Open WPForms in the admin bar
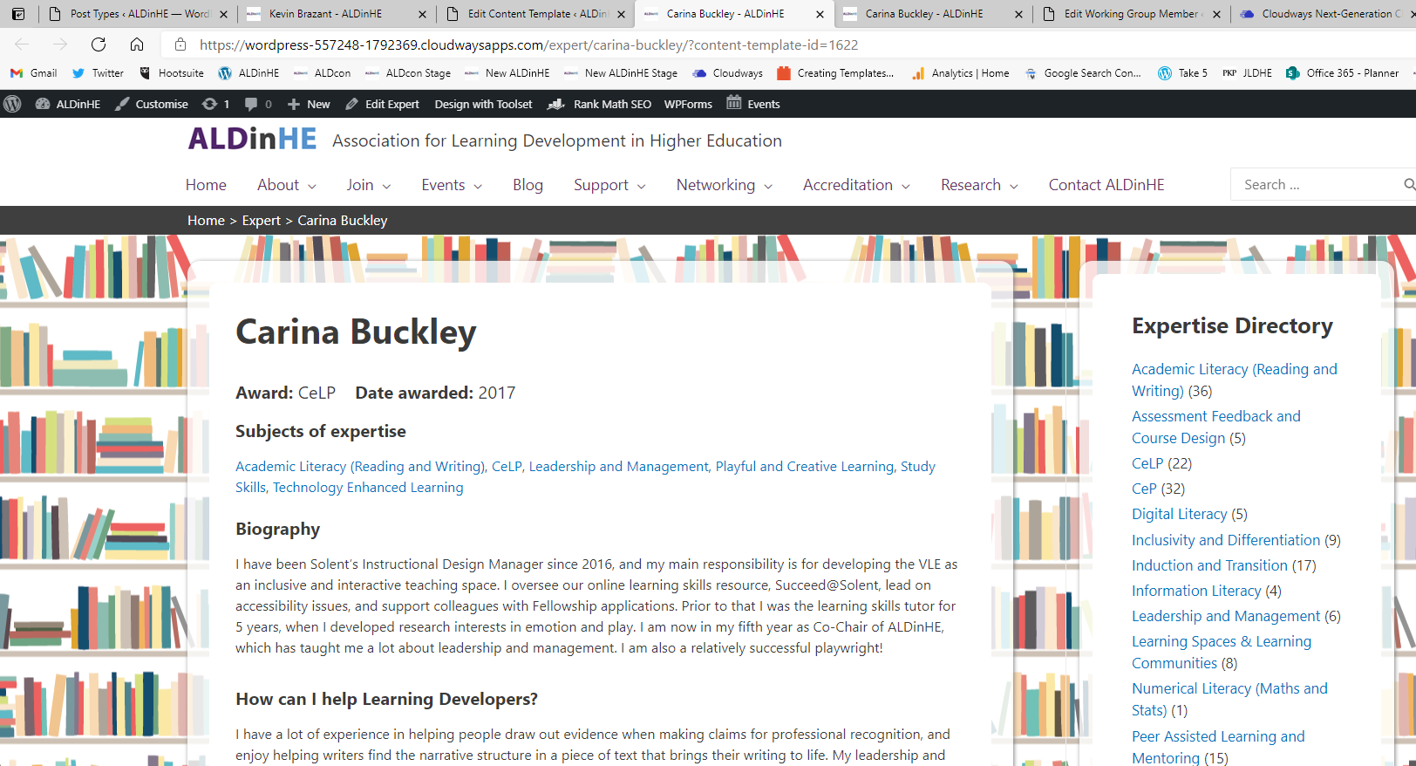This screenshot has height=766, width=1416. [688, 104]
